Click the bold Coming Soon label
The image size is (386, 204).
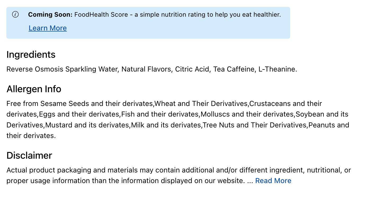click(50, 15)
